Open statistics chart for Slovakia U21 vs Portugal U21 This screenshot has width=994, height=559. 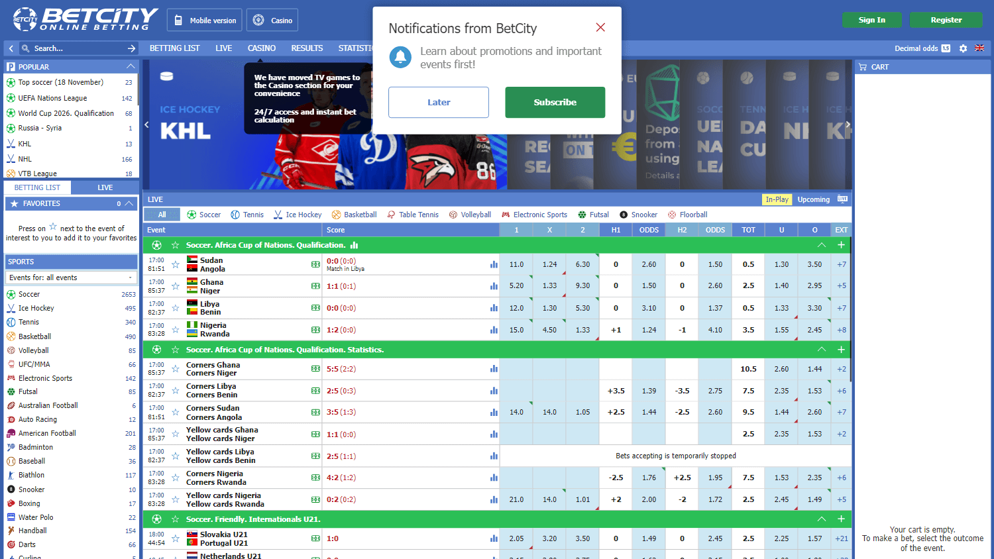tap(494, 538)
